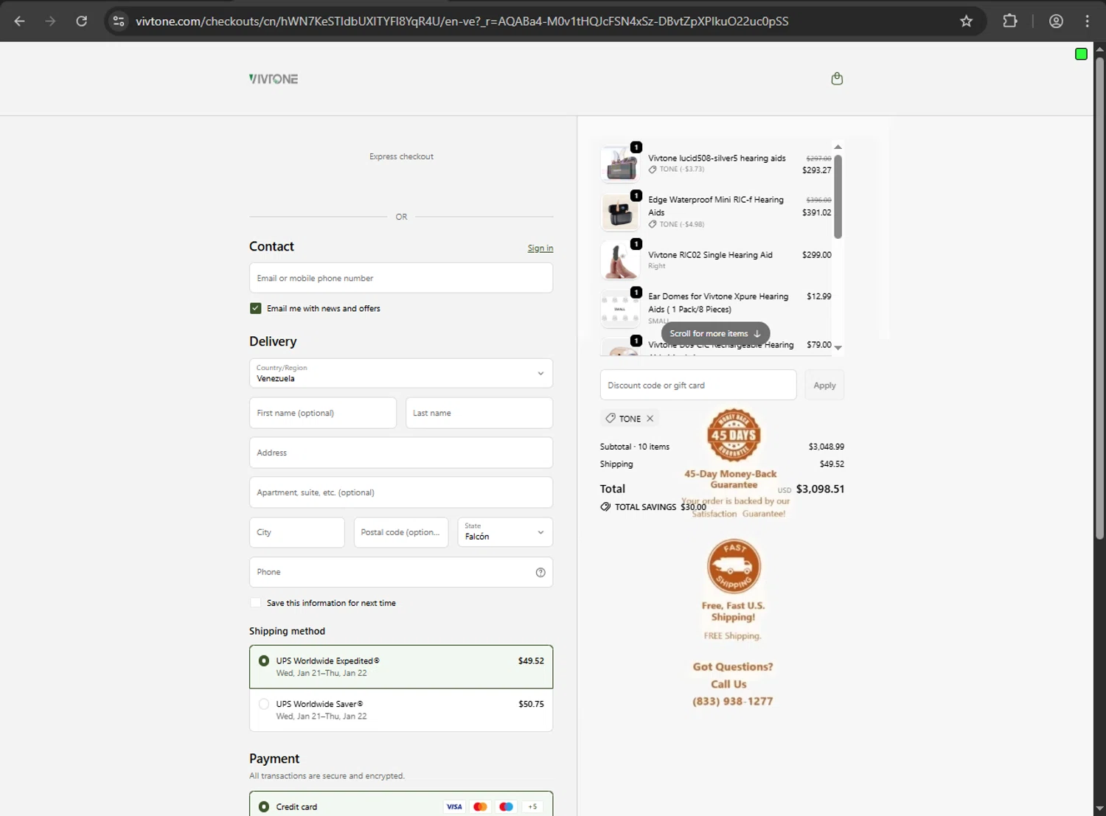Focus the First name field
The height and width of the screenshot is (816, 1106).
tap(323, 414)
